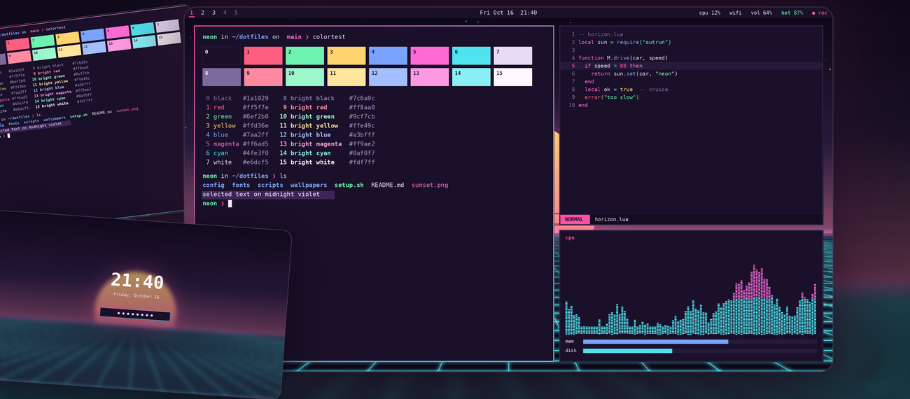Switch to workspace 1 in top bar
The image size is (910, 399).
[x=192, y=13]
